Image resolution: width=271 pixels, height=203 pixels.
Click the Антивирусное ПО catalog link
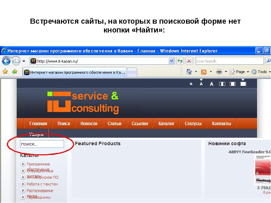pos(42,177)
